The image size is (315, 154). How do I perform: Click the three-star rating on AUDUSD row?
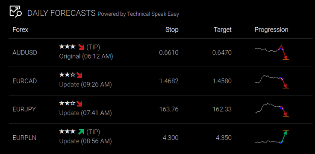click(x=67, y=47)
